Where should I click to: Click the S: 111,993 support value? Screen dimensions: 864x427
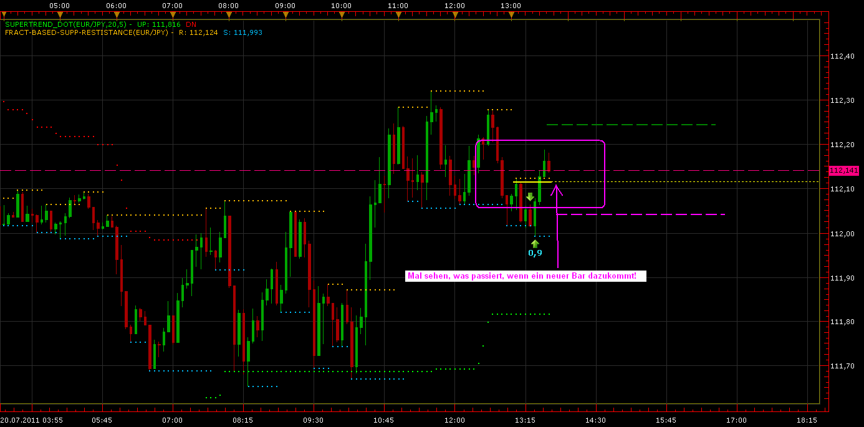[x=244, y=32]
